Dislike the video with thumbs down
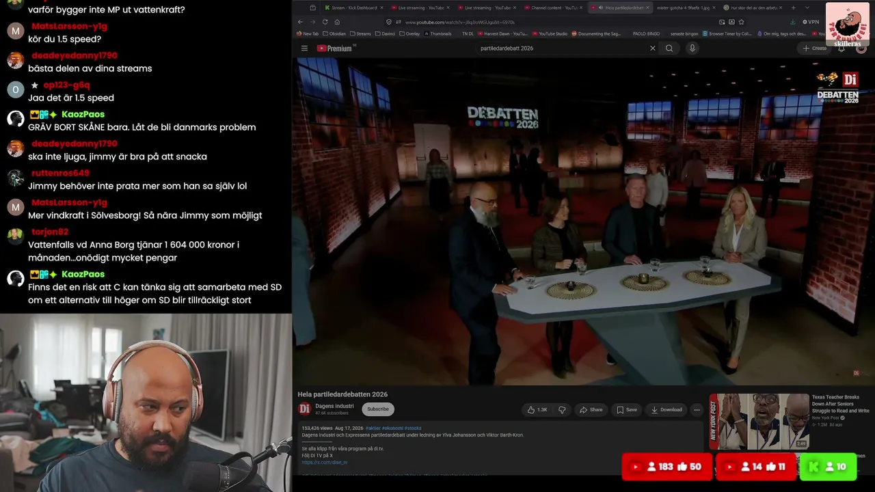The height and width of the screenshot is (492, 875). [562, 409]
